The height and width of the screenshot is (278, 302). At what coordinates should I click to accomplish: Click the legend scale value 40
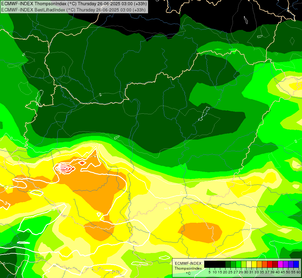277,272
